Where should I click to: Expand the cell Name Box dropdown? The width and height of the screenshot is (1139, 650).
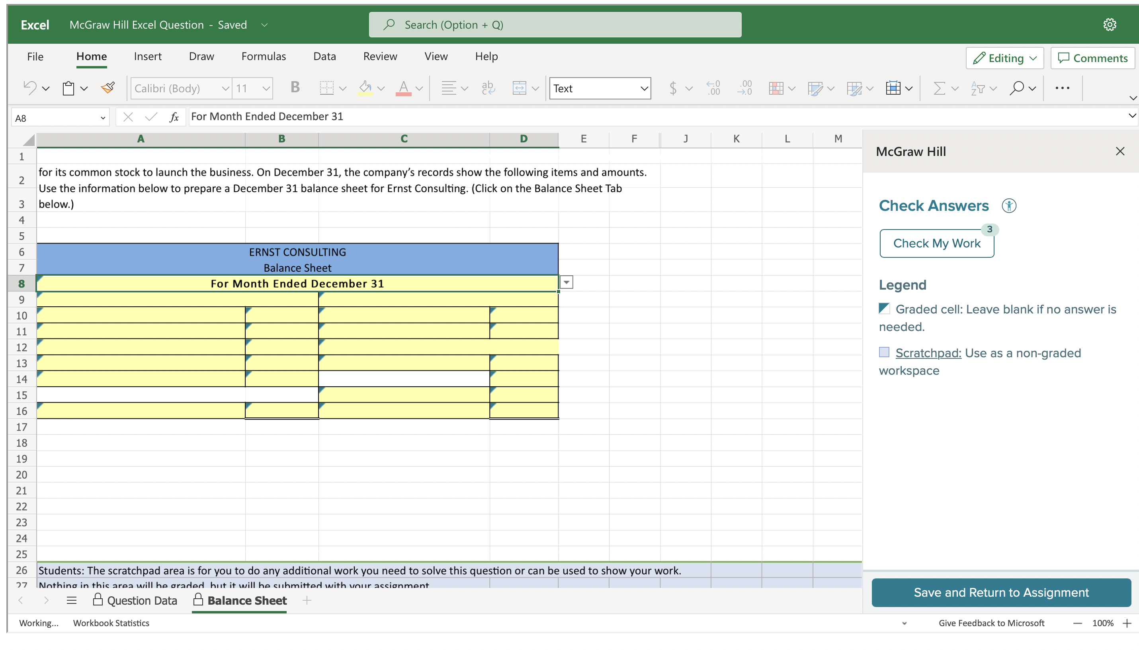click(x=101, y=117)
